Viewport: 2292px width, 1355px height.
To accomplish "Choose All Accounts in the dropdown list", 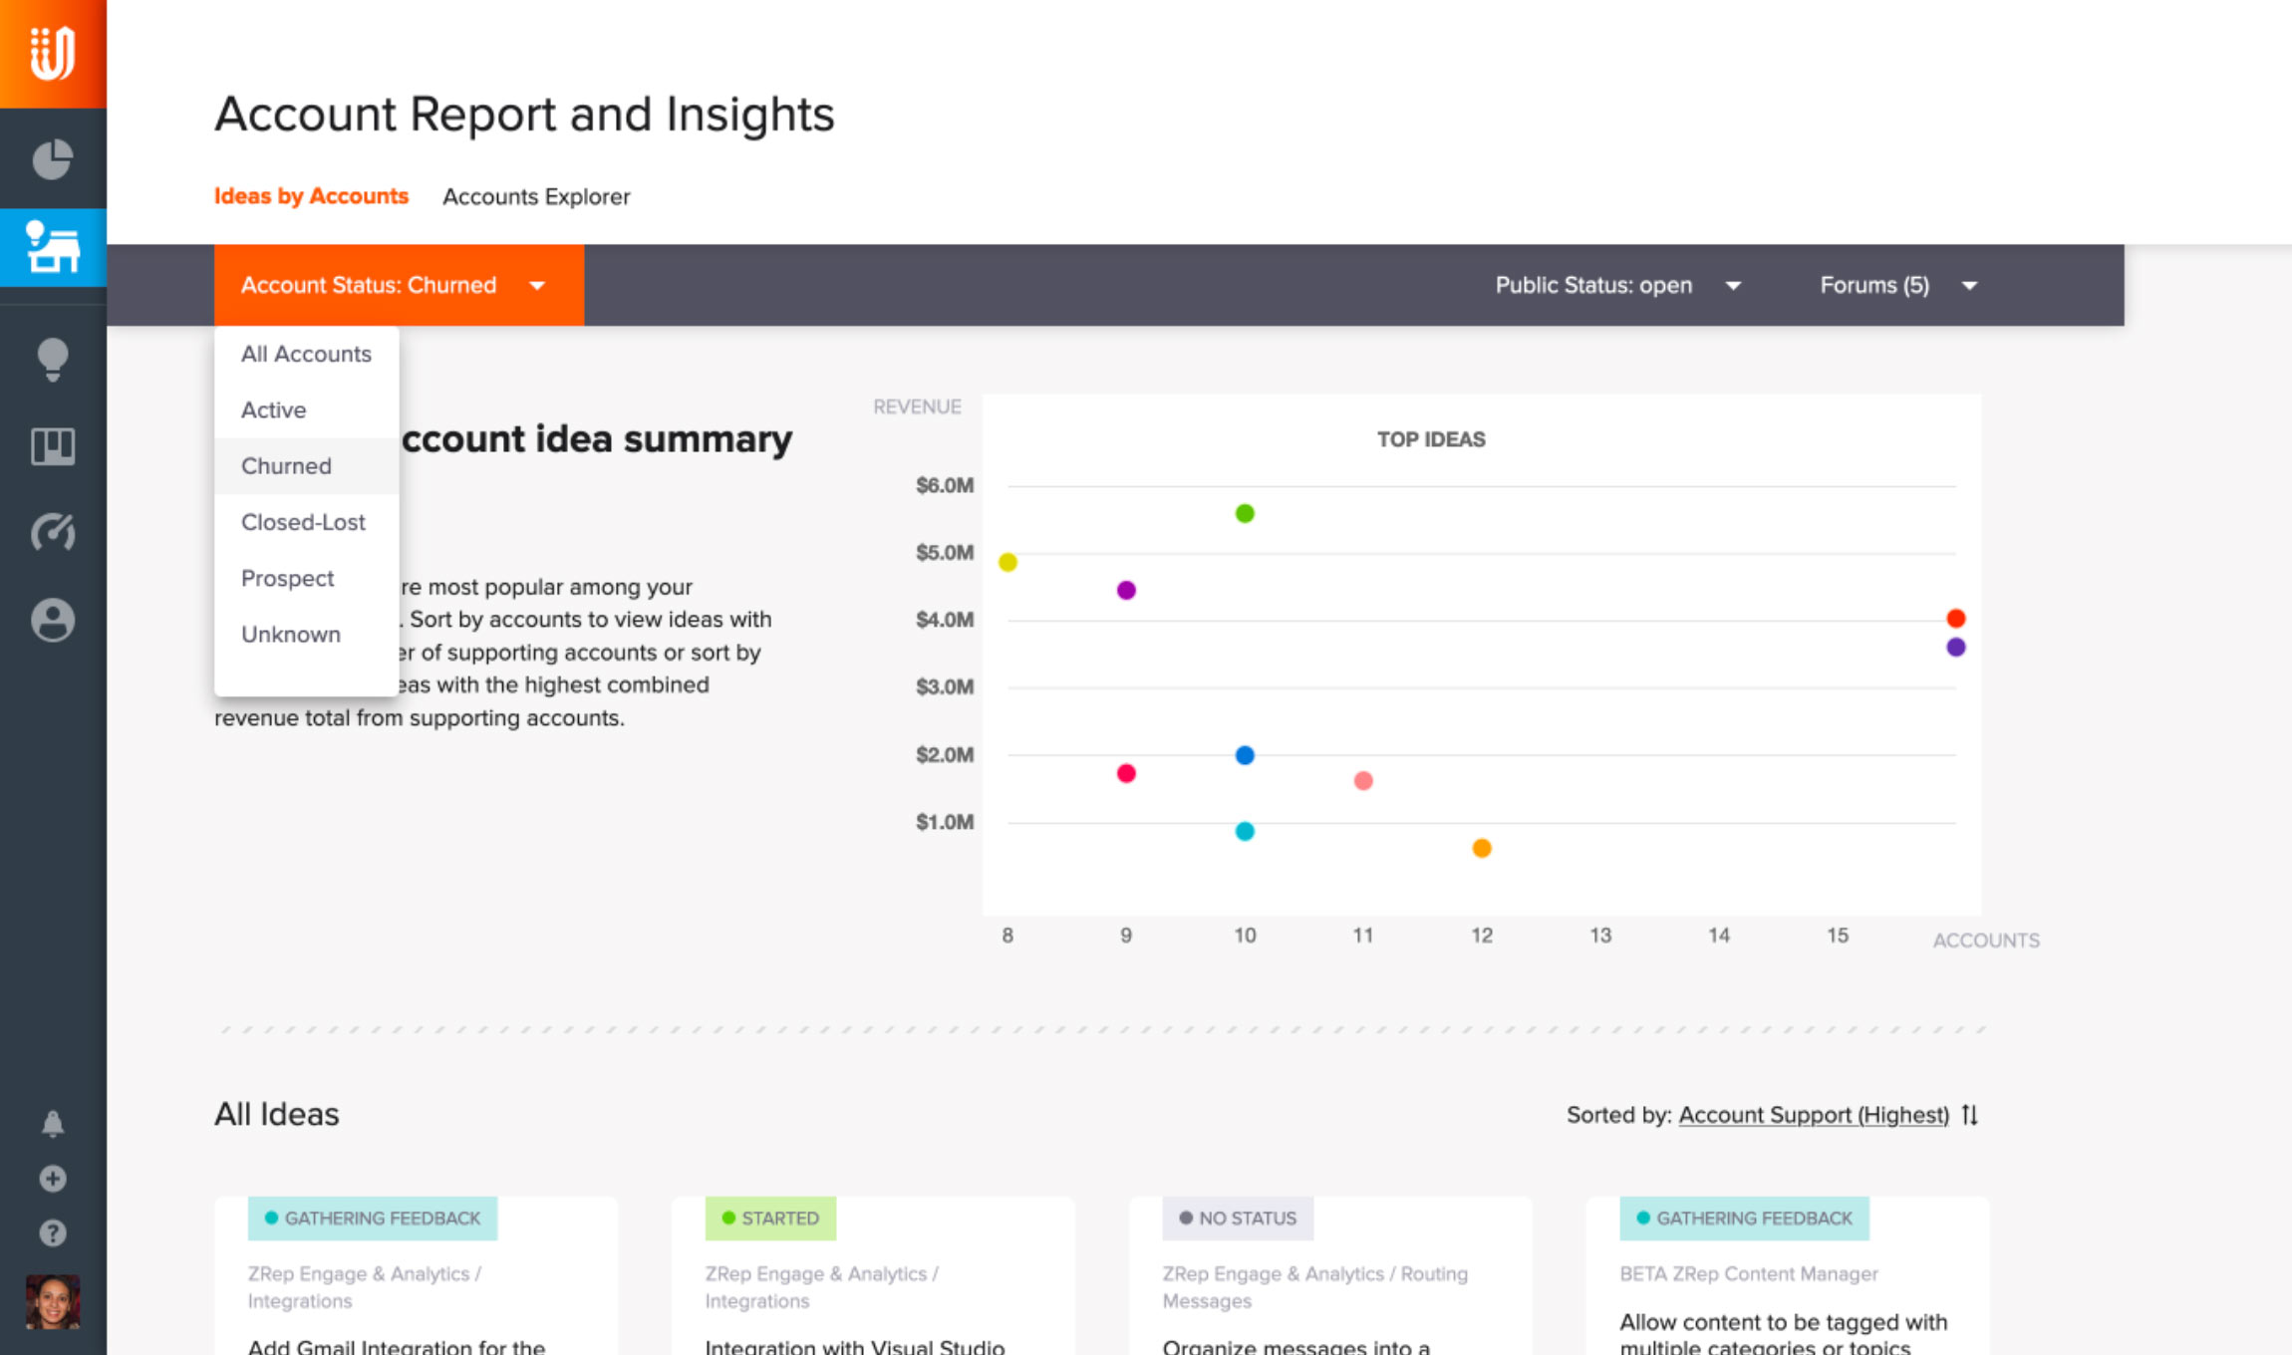I will point(306,354).
